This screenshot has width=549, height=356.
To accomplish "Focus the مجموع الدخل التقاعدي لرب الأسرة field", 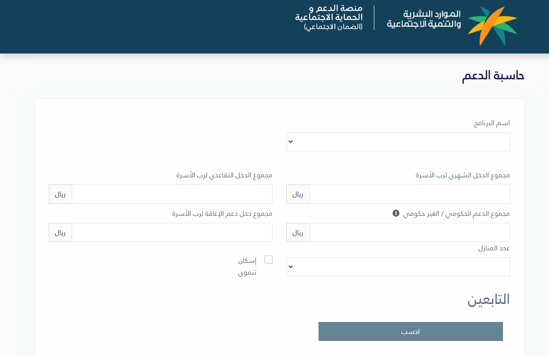I will 172,194.
